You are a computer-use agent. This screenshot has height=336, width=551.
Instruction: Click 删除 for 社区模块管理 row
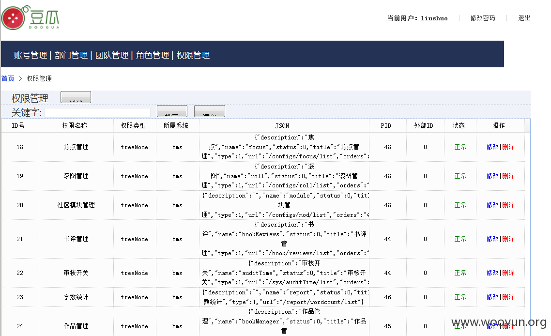(508, 205)
